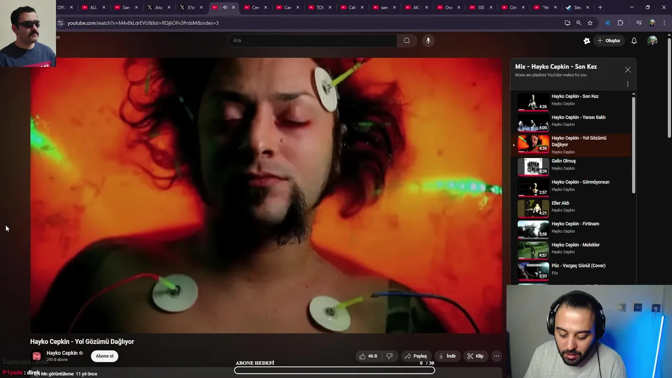Viewport: 672px width, 378px height.
Task: Switch to the TON tab
Action: coord(320,7)
